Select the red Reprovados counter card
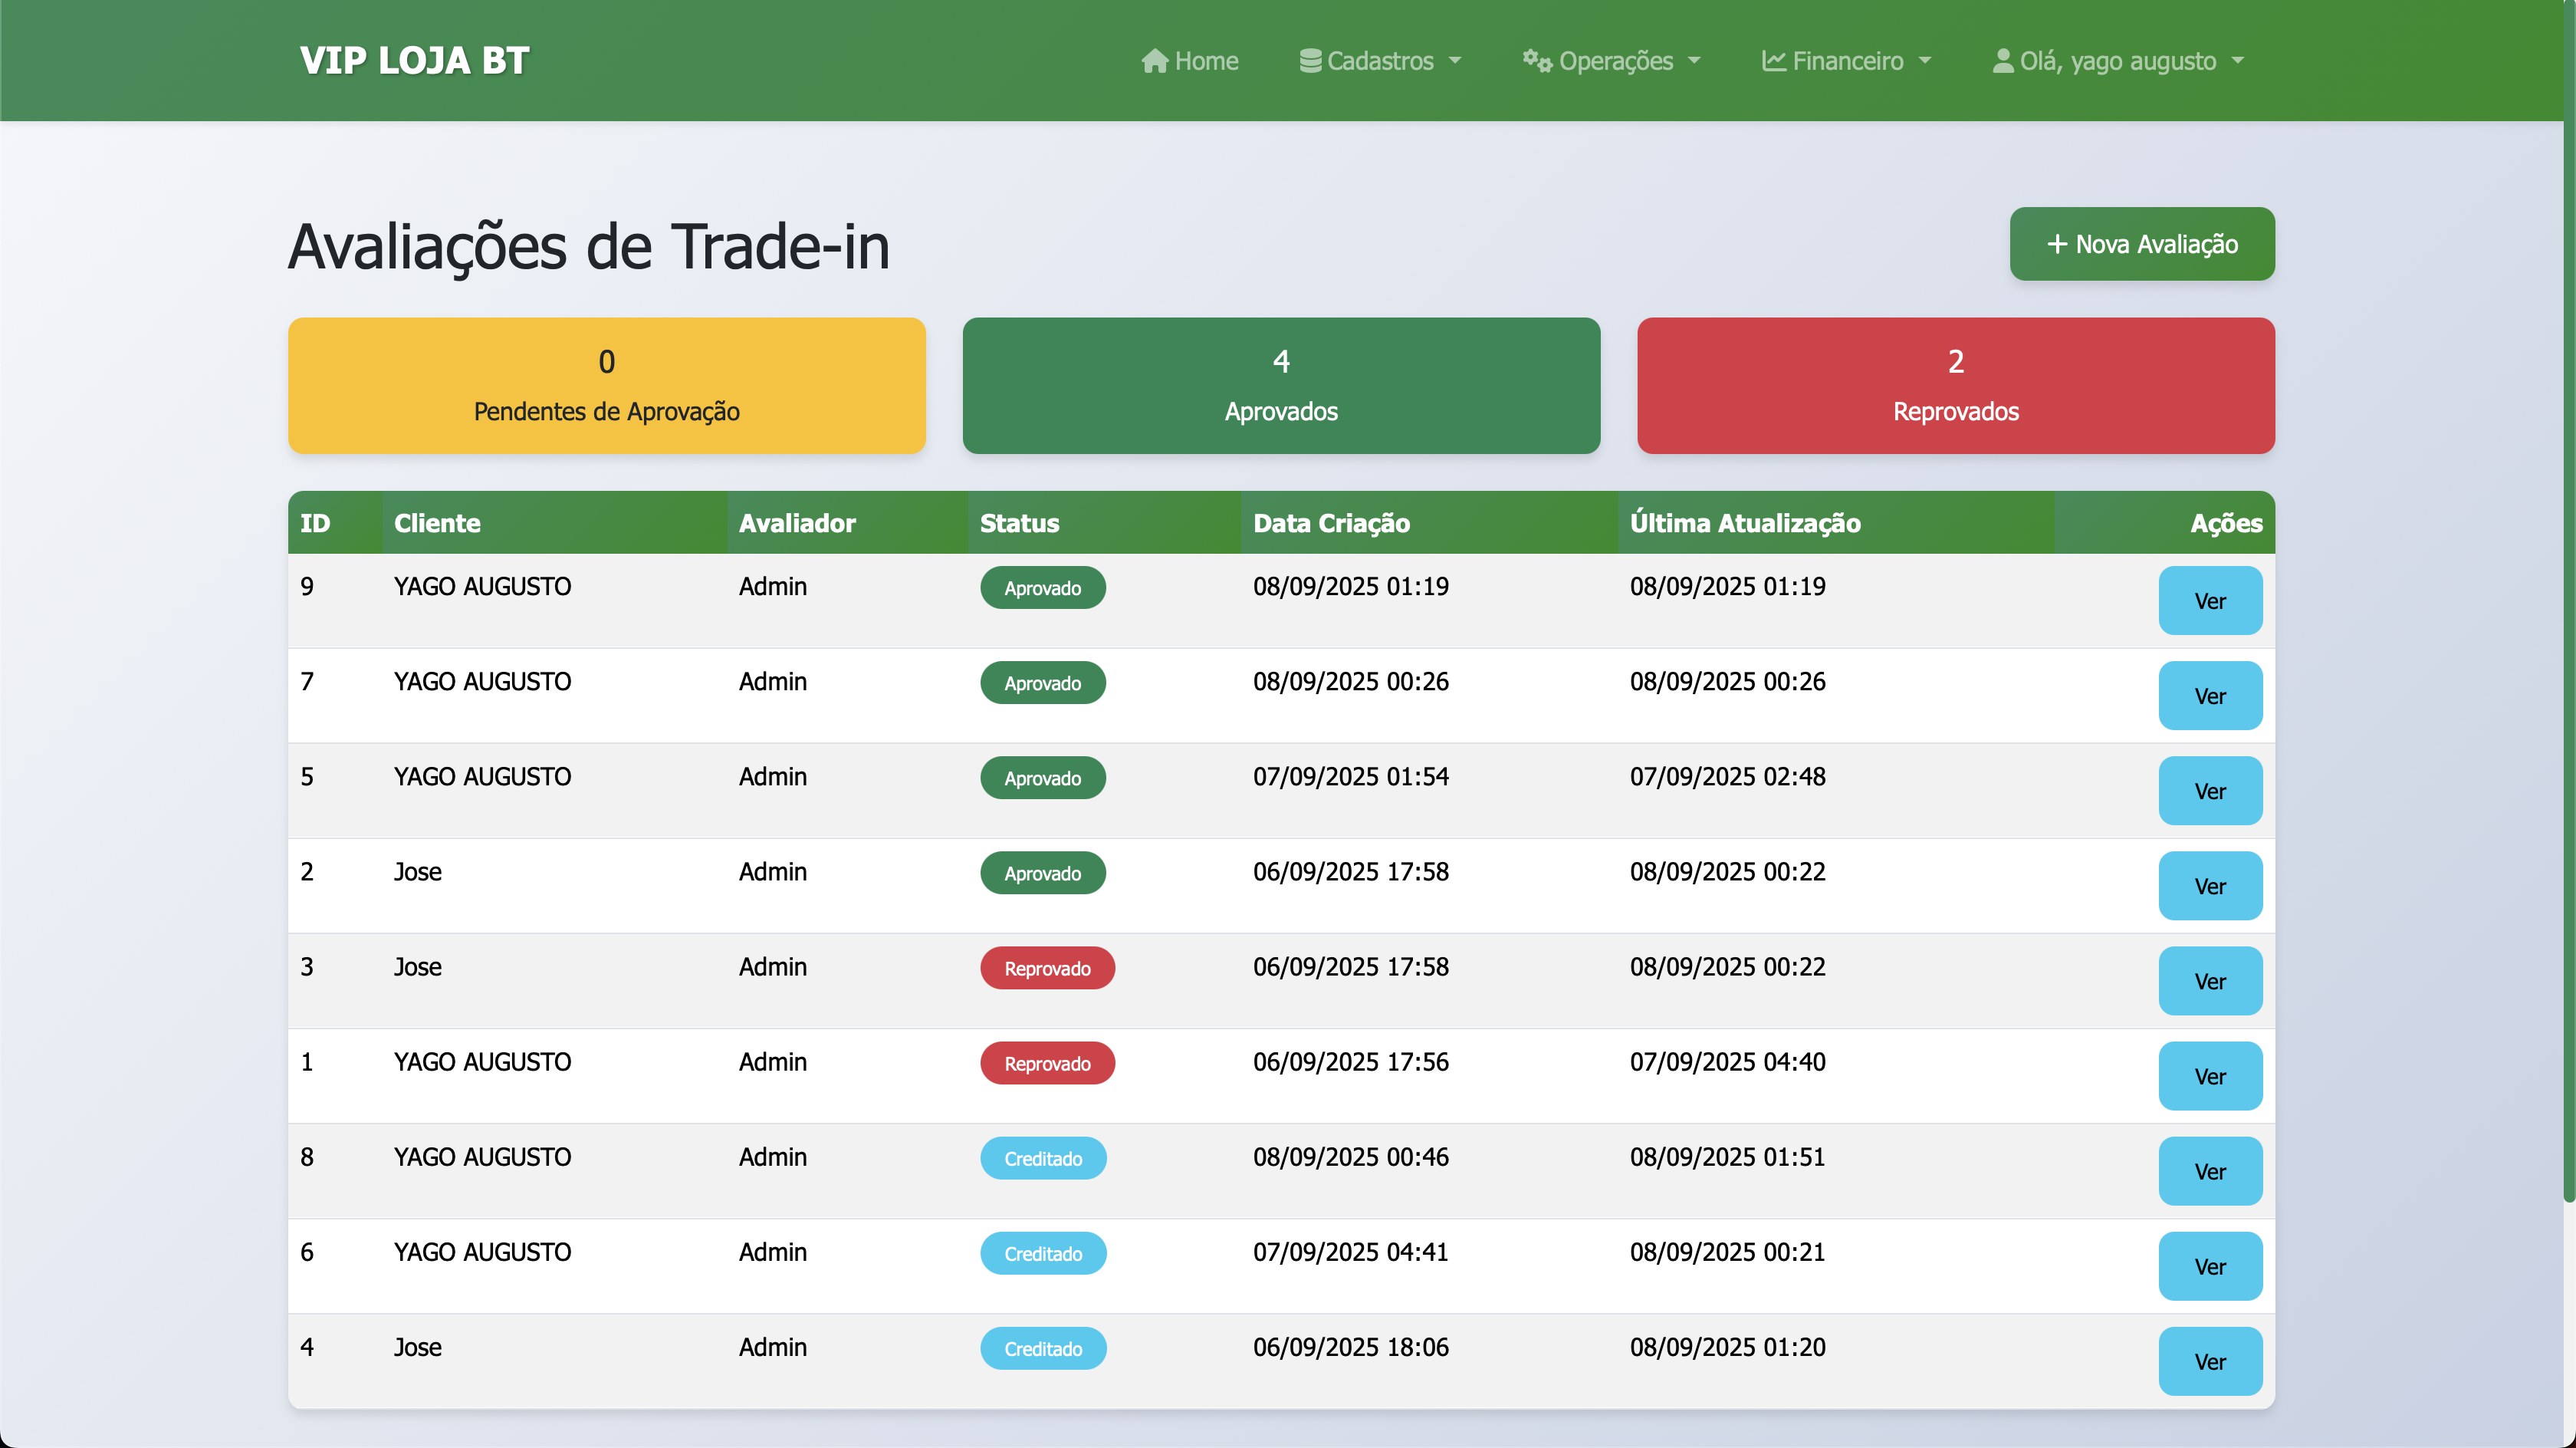The height and width of the screenshot is (1448, 2576). [1956, 385]
